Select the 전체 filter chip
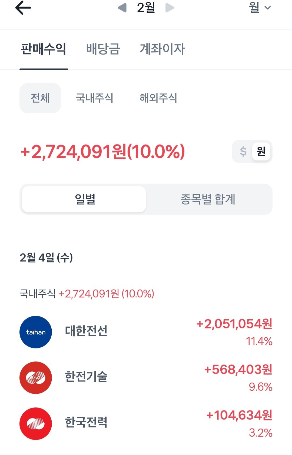 tap(40, 98)
